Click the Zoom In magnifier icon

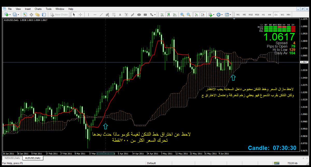coord(182,15)
